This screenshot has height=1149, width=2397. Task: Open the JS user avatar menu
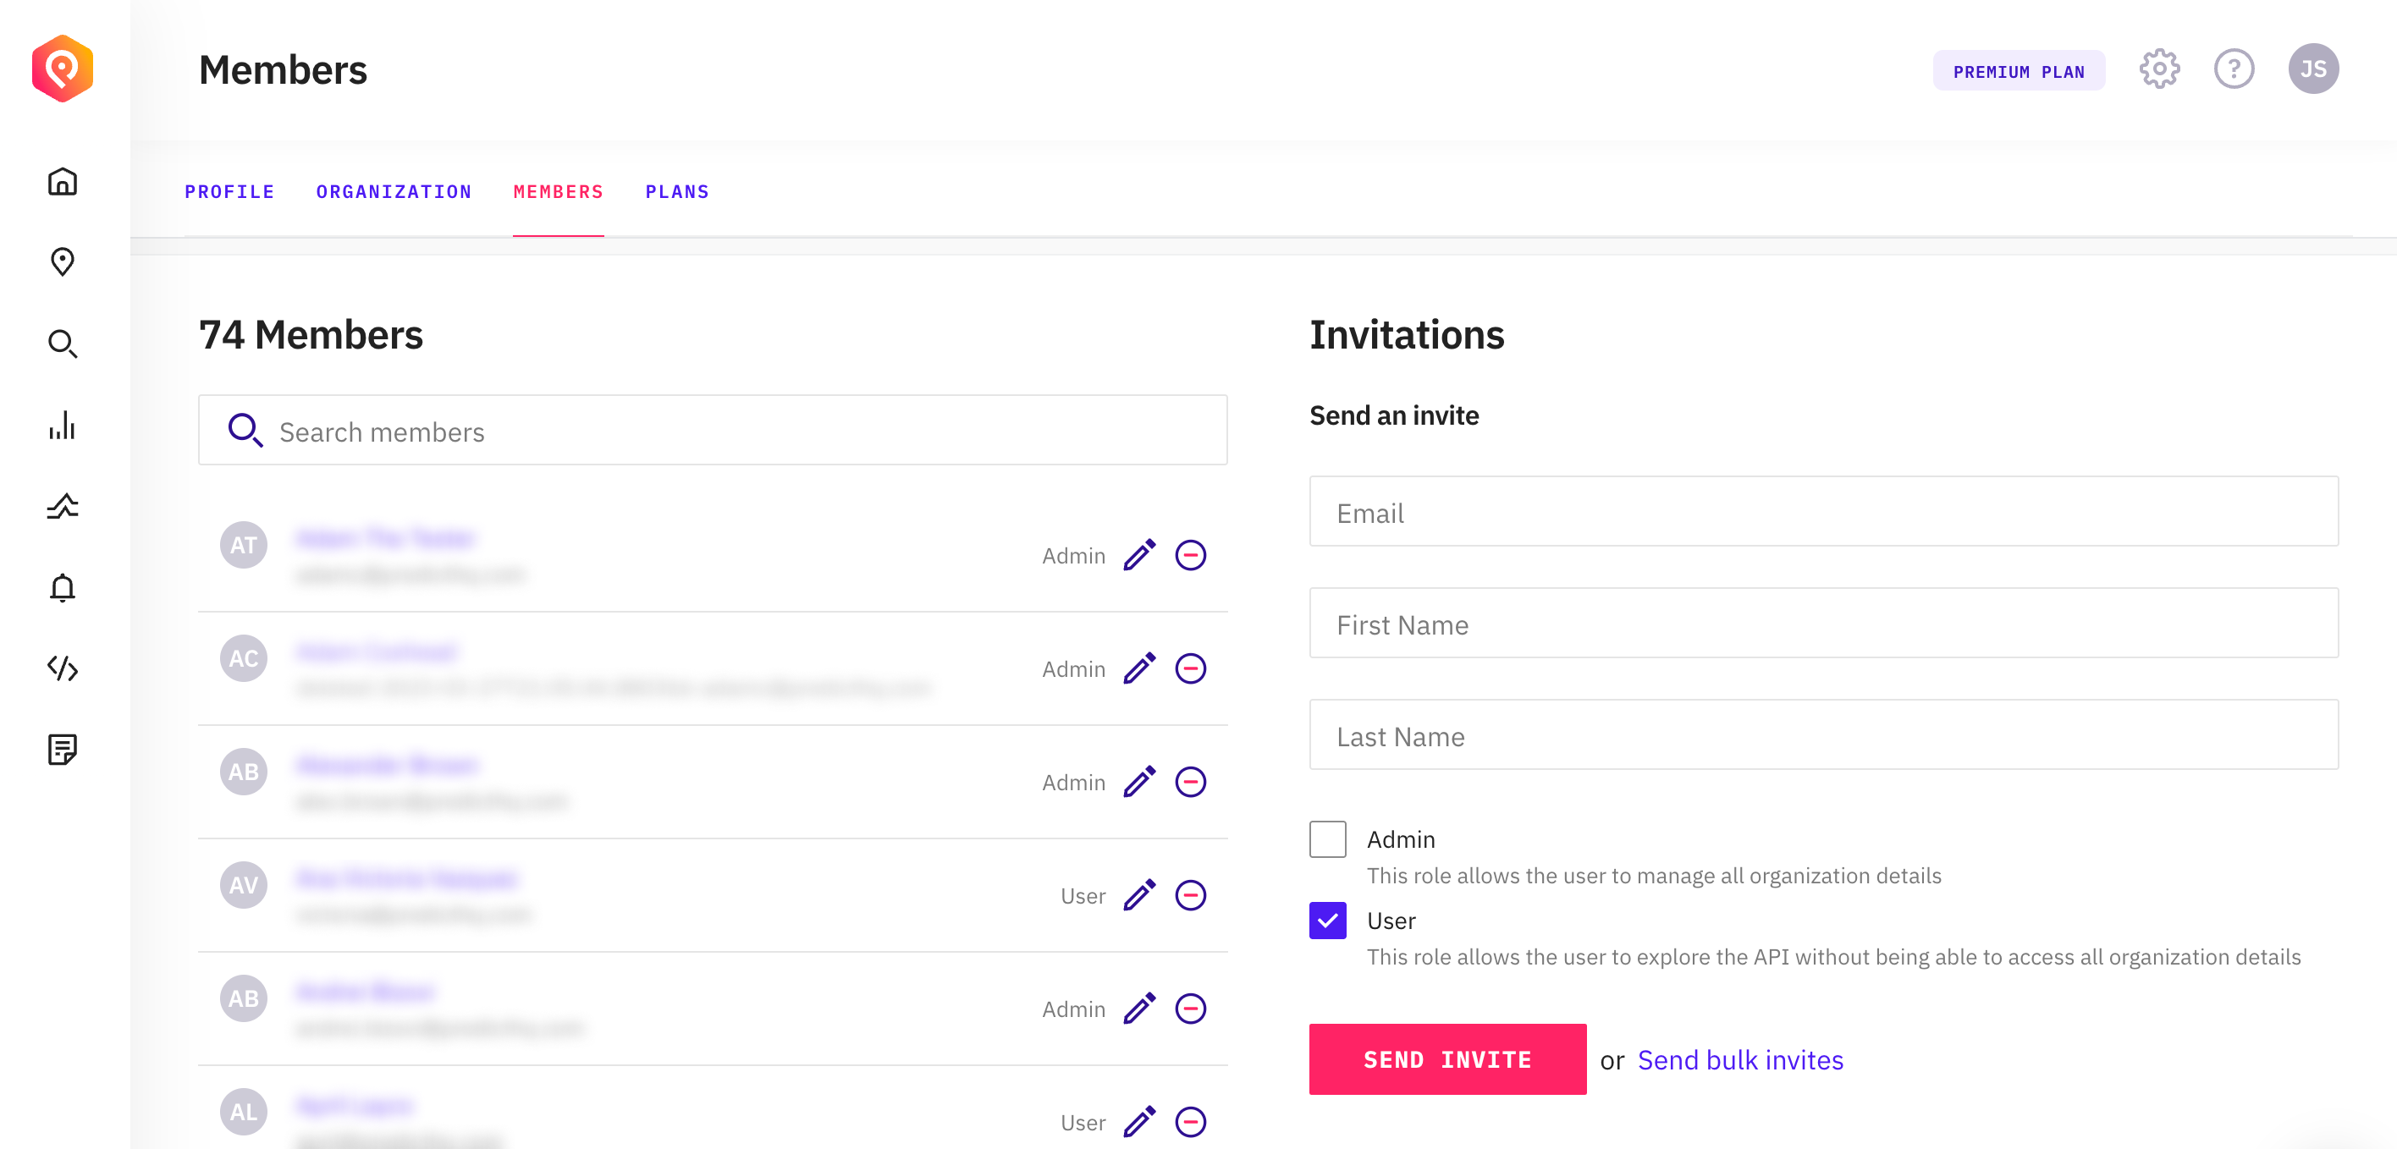[x=2312, y=69]
